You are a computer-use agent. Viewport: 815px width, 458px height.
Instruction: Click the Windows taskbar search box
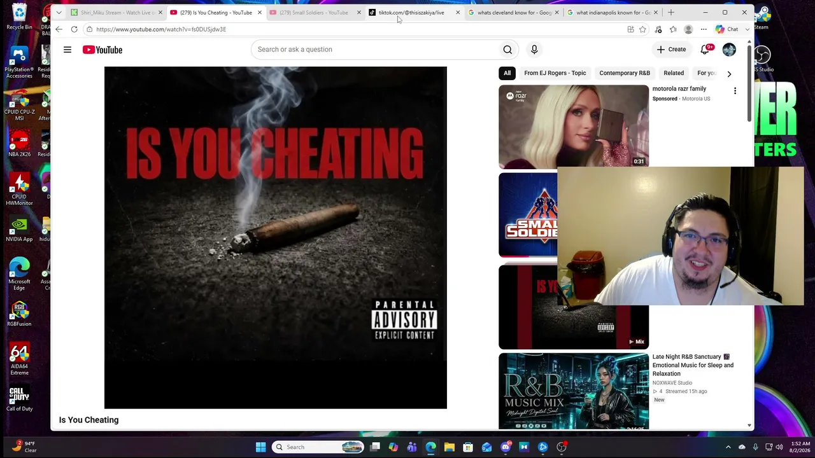click(318, 447)
